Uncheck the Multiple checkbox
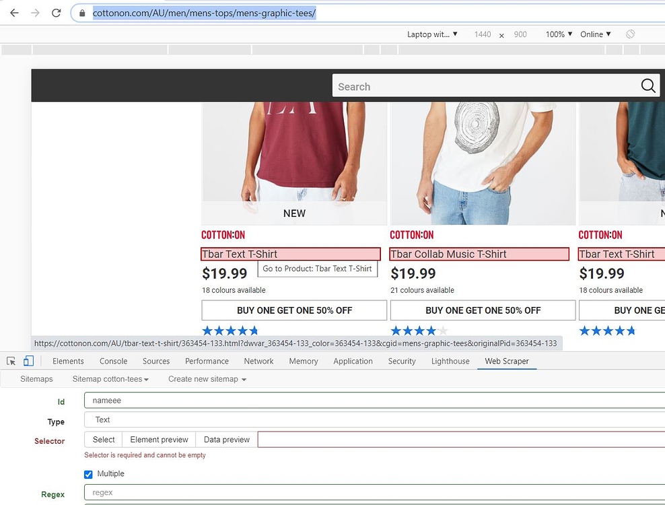This screenshot has width=665, height=505. 88,474
